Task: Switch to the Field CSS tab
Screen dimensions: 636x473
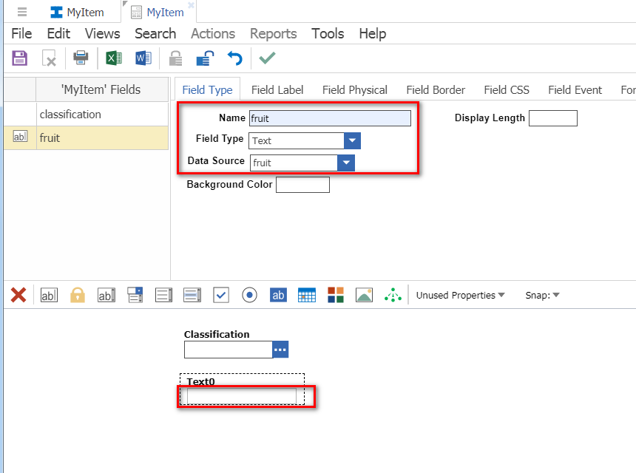Action: tap(507, 89)
